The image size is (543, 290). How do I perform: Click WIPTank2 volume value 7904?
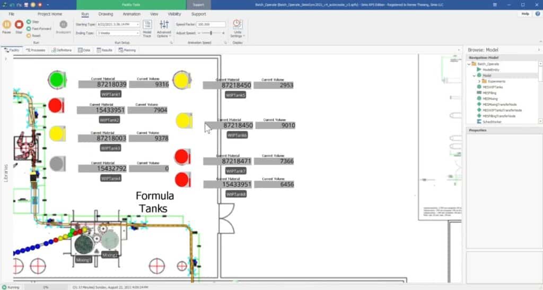coord(148,110)
